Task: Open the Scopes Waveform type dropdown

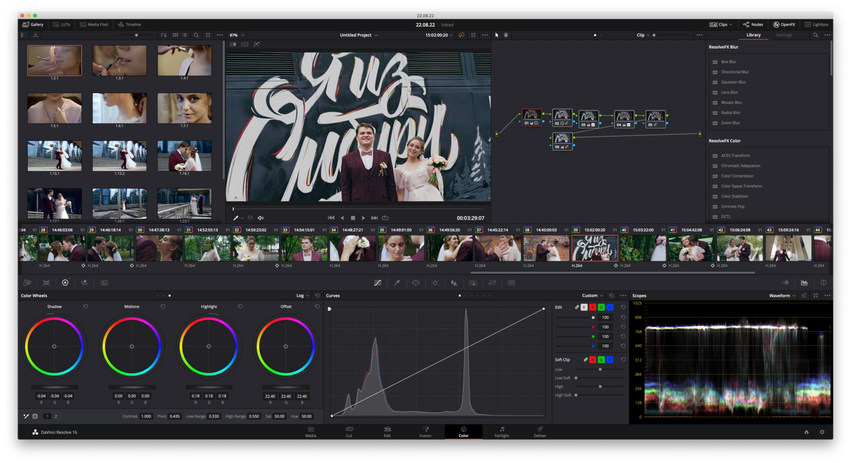Action: pos(782,296)
